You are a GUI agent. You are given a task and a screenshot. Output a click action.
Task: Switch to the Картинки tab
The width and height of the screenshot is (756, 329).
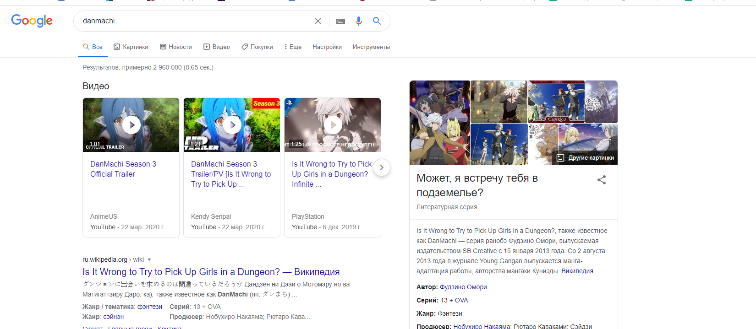coord(131,47)
